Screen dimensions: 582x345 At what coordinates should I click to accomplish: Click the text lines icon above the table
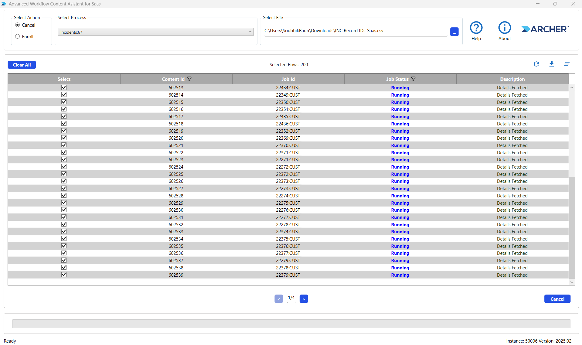pyautogui.click(x=567, y=64)
